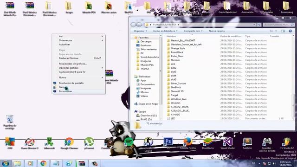The height and width of the screenshot is (167, 297).
Task: Open Spotify desktop shortcut
Action: click(129, 143)
